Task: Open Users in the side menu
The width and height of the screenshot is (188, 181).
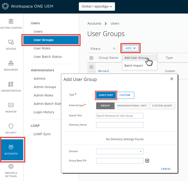Action: [38, 31]
